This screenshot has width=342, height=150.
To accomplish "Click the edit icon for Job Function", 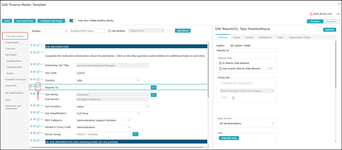I will coord(38,105).
